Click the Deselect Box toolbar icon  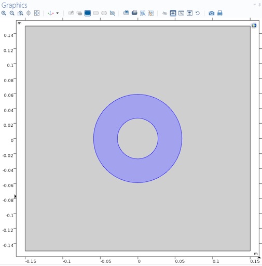pos(151,13)
